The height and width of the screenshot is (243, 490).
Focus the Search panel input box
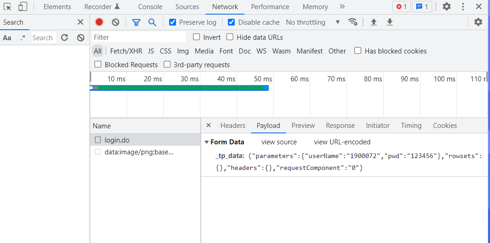[44, 38]
